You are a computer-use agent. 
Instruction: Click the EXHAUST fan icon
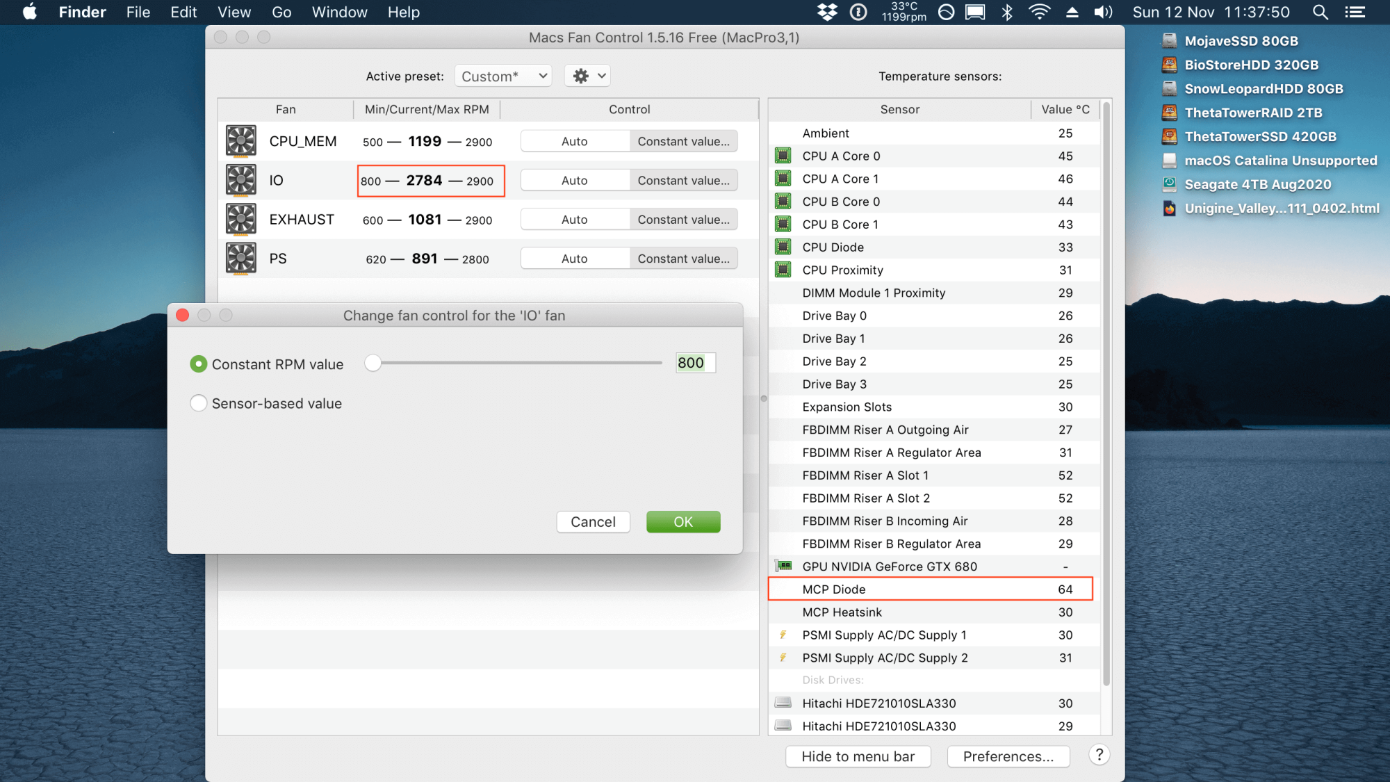240,220
